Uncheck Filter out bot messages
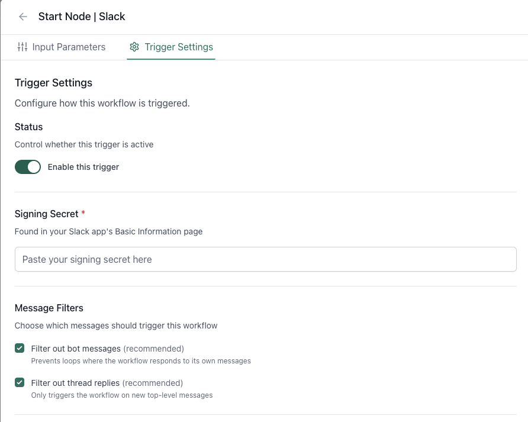Screen dimensions: 528x422 (20, 349)
